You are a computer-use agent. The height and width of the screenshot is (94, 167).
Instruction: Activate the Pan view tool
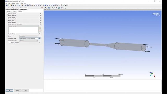coord(51,8)
